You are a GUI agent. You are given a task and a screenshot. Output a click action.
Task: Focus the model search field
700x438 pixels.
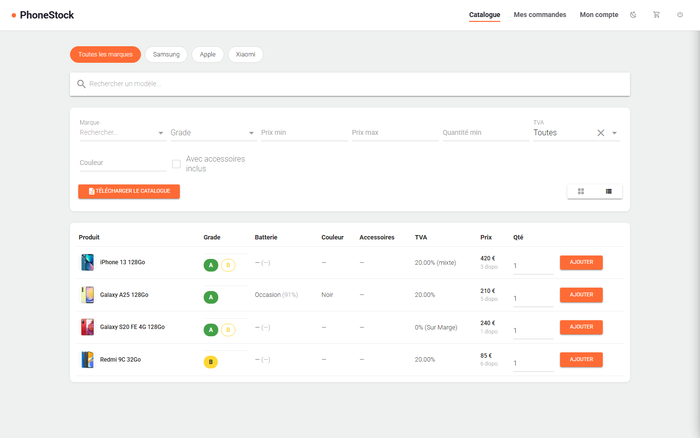click(x=350, y=84)
